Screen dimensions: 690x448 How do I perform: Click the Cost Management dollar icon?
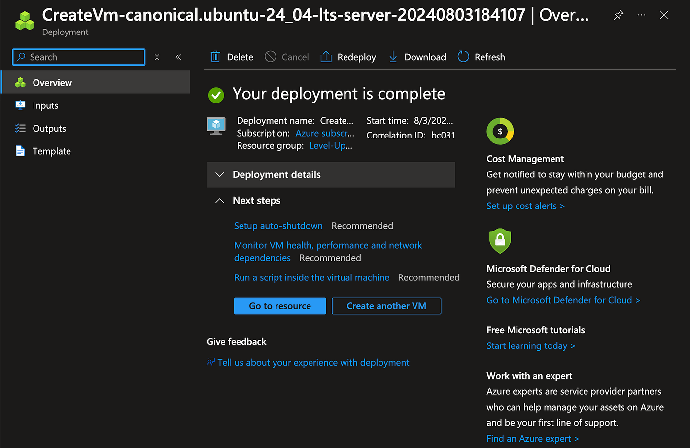pos(500,131)
